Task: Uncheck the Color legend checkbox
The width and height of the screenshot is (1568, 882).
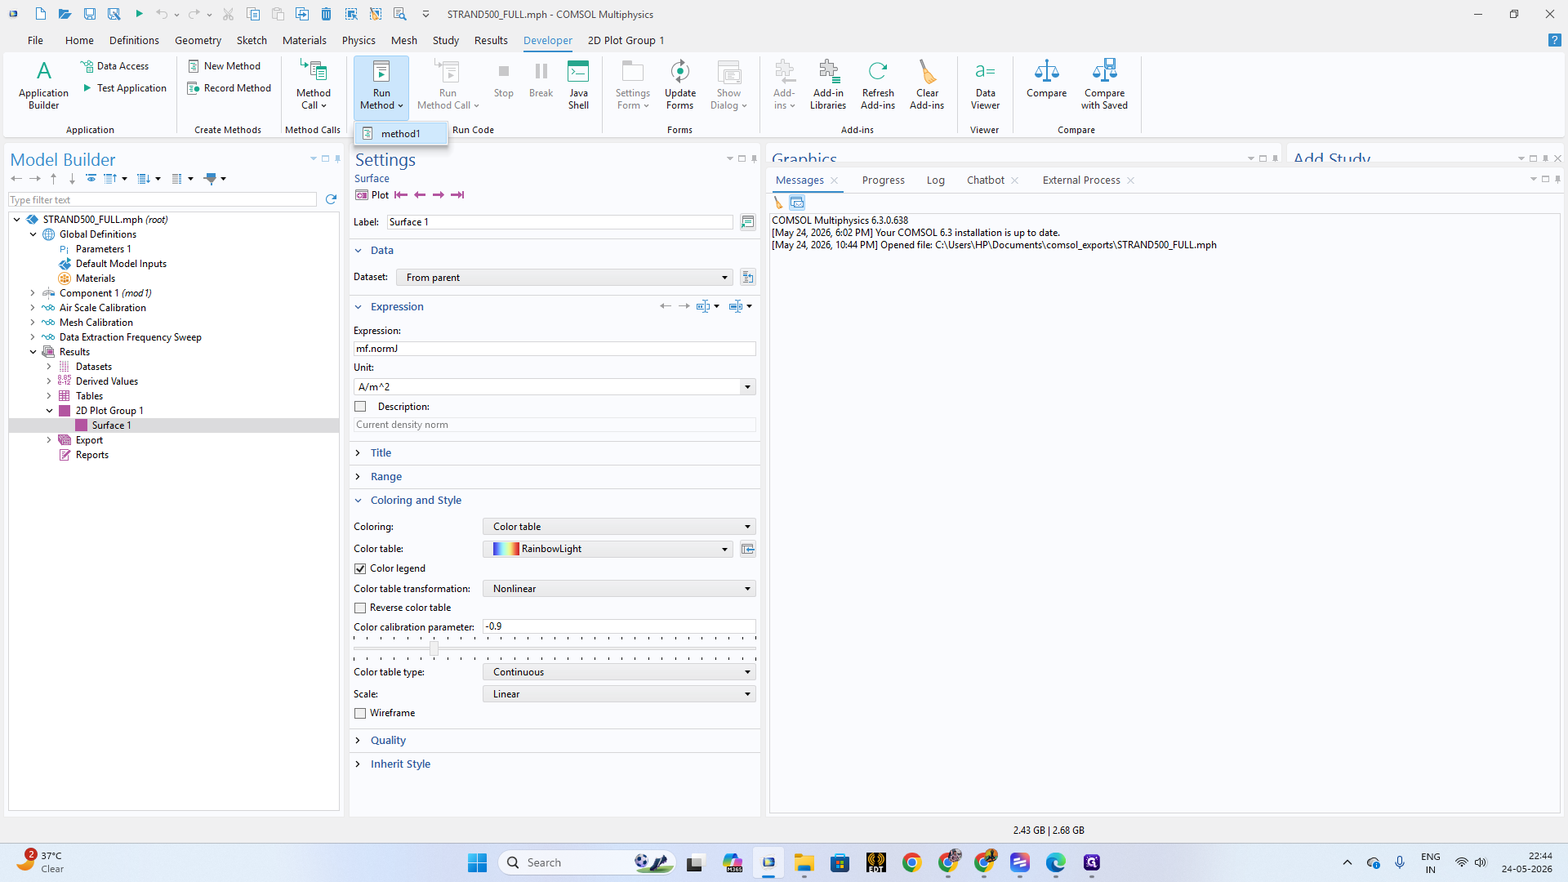Action: tap(360, 568)
